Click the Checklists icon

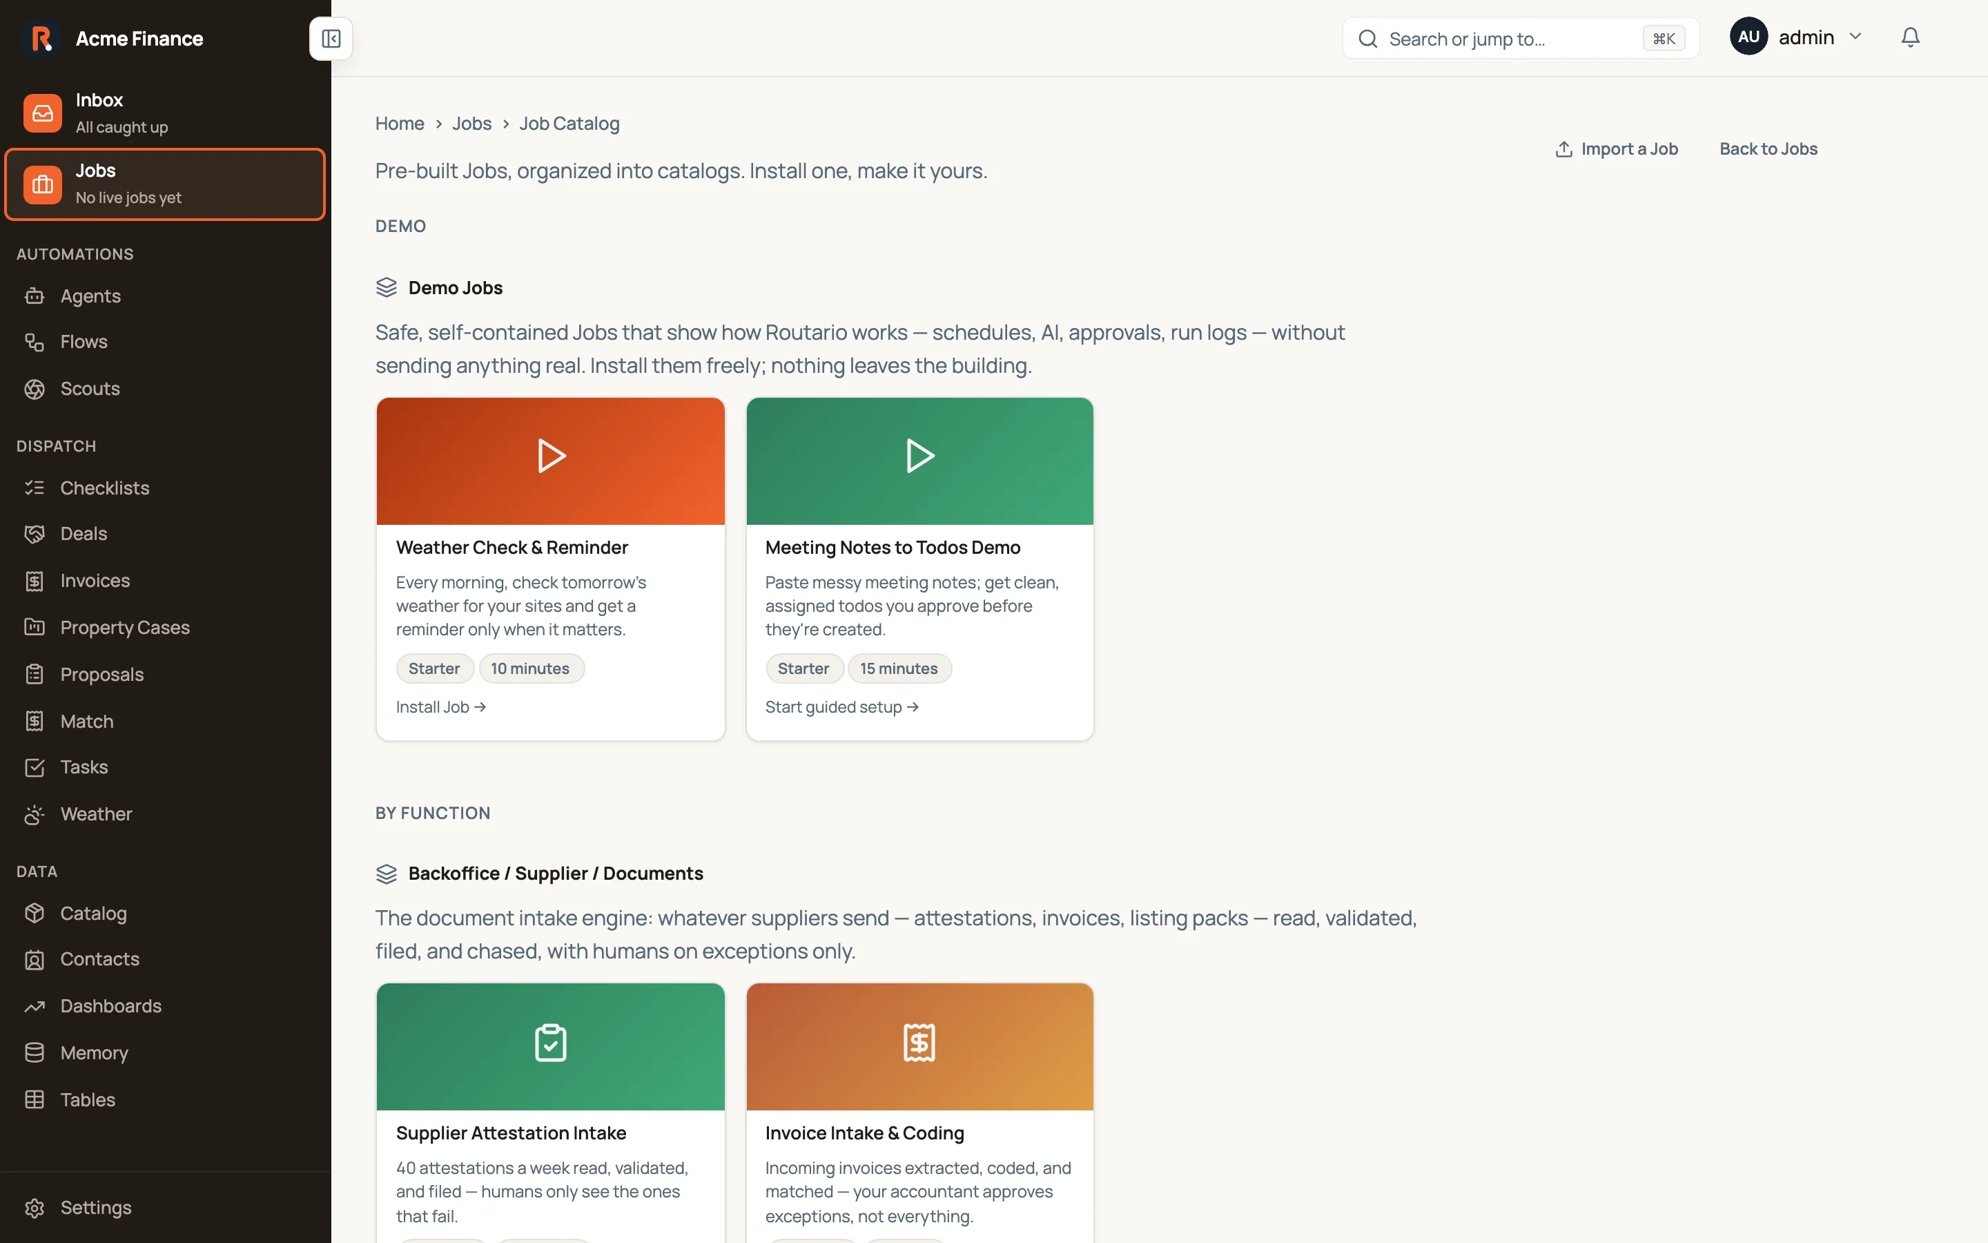coord(35,488)
